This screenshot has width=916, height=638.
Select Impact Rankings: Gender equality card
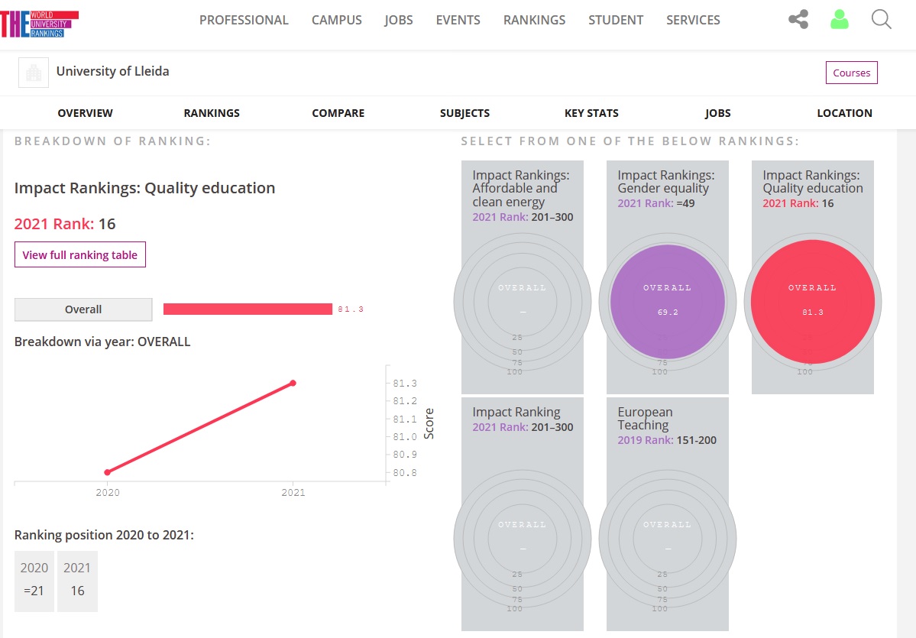(668, 277)
